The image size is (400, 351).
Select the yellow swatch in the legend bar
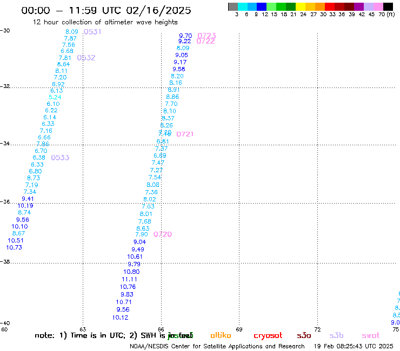point(301,6)
